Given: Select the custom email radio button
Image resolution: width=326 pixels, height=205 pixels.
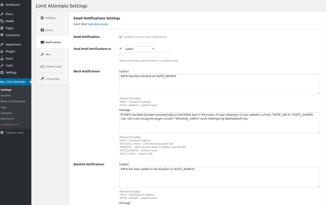Looking at the screenshot, I should pyautogui.click(x=121, y=55).
